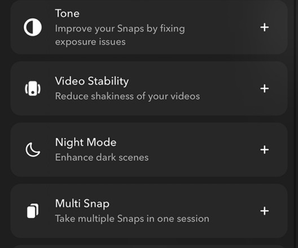Add Night Mode using the plus icon
This screenshot has height=248, width=298.
coord(264,150)
